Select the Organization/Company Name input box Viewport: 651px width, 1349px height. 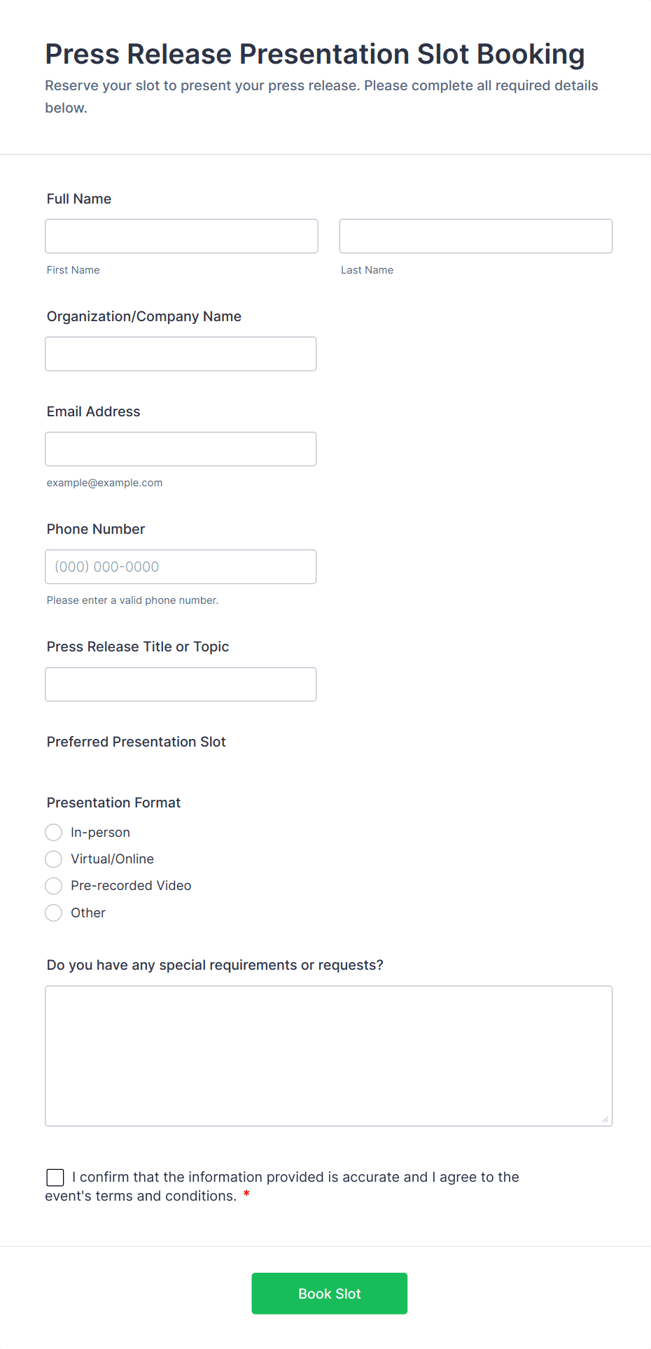coord(181,354)
